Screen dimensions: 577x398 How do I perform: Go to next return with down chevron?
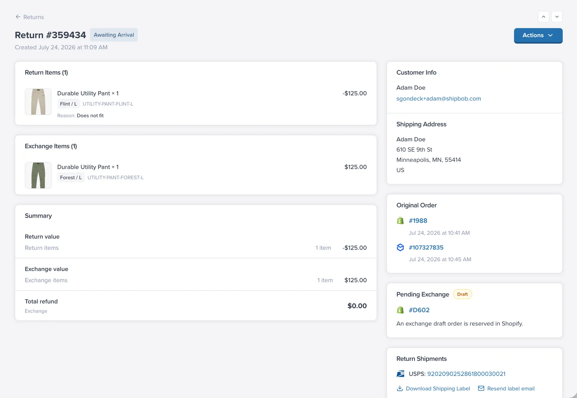click(557, 17)
